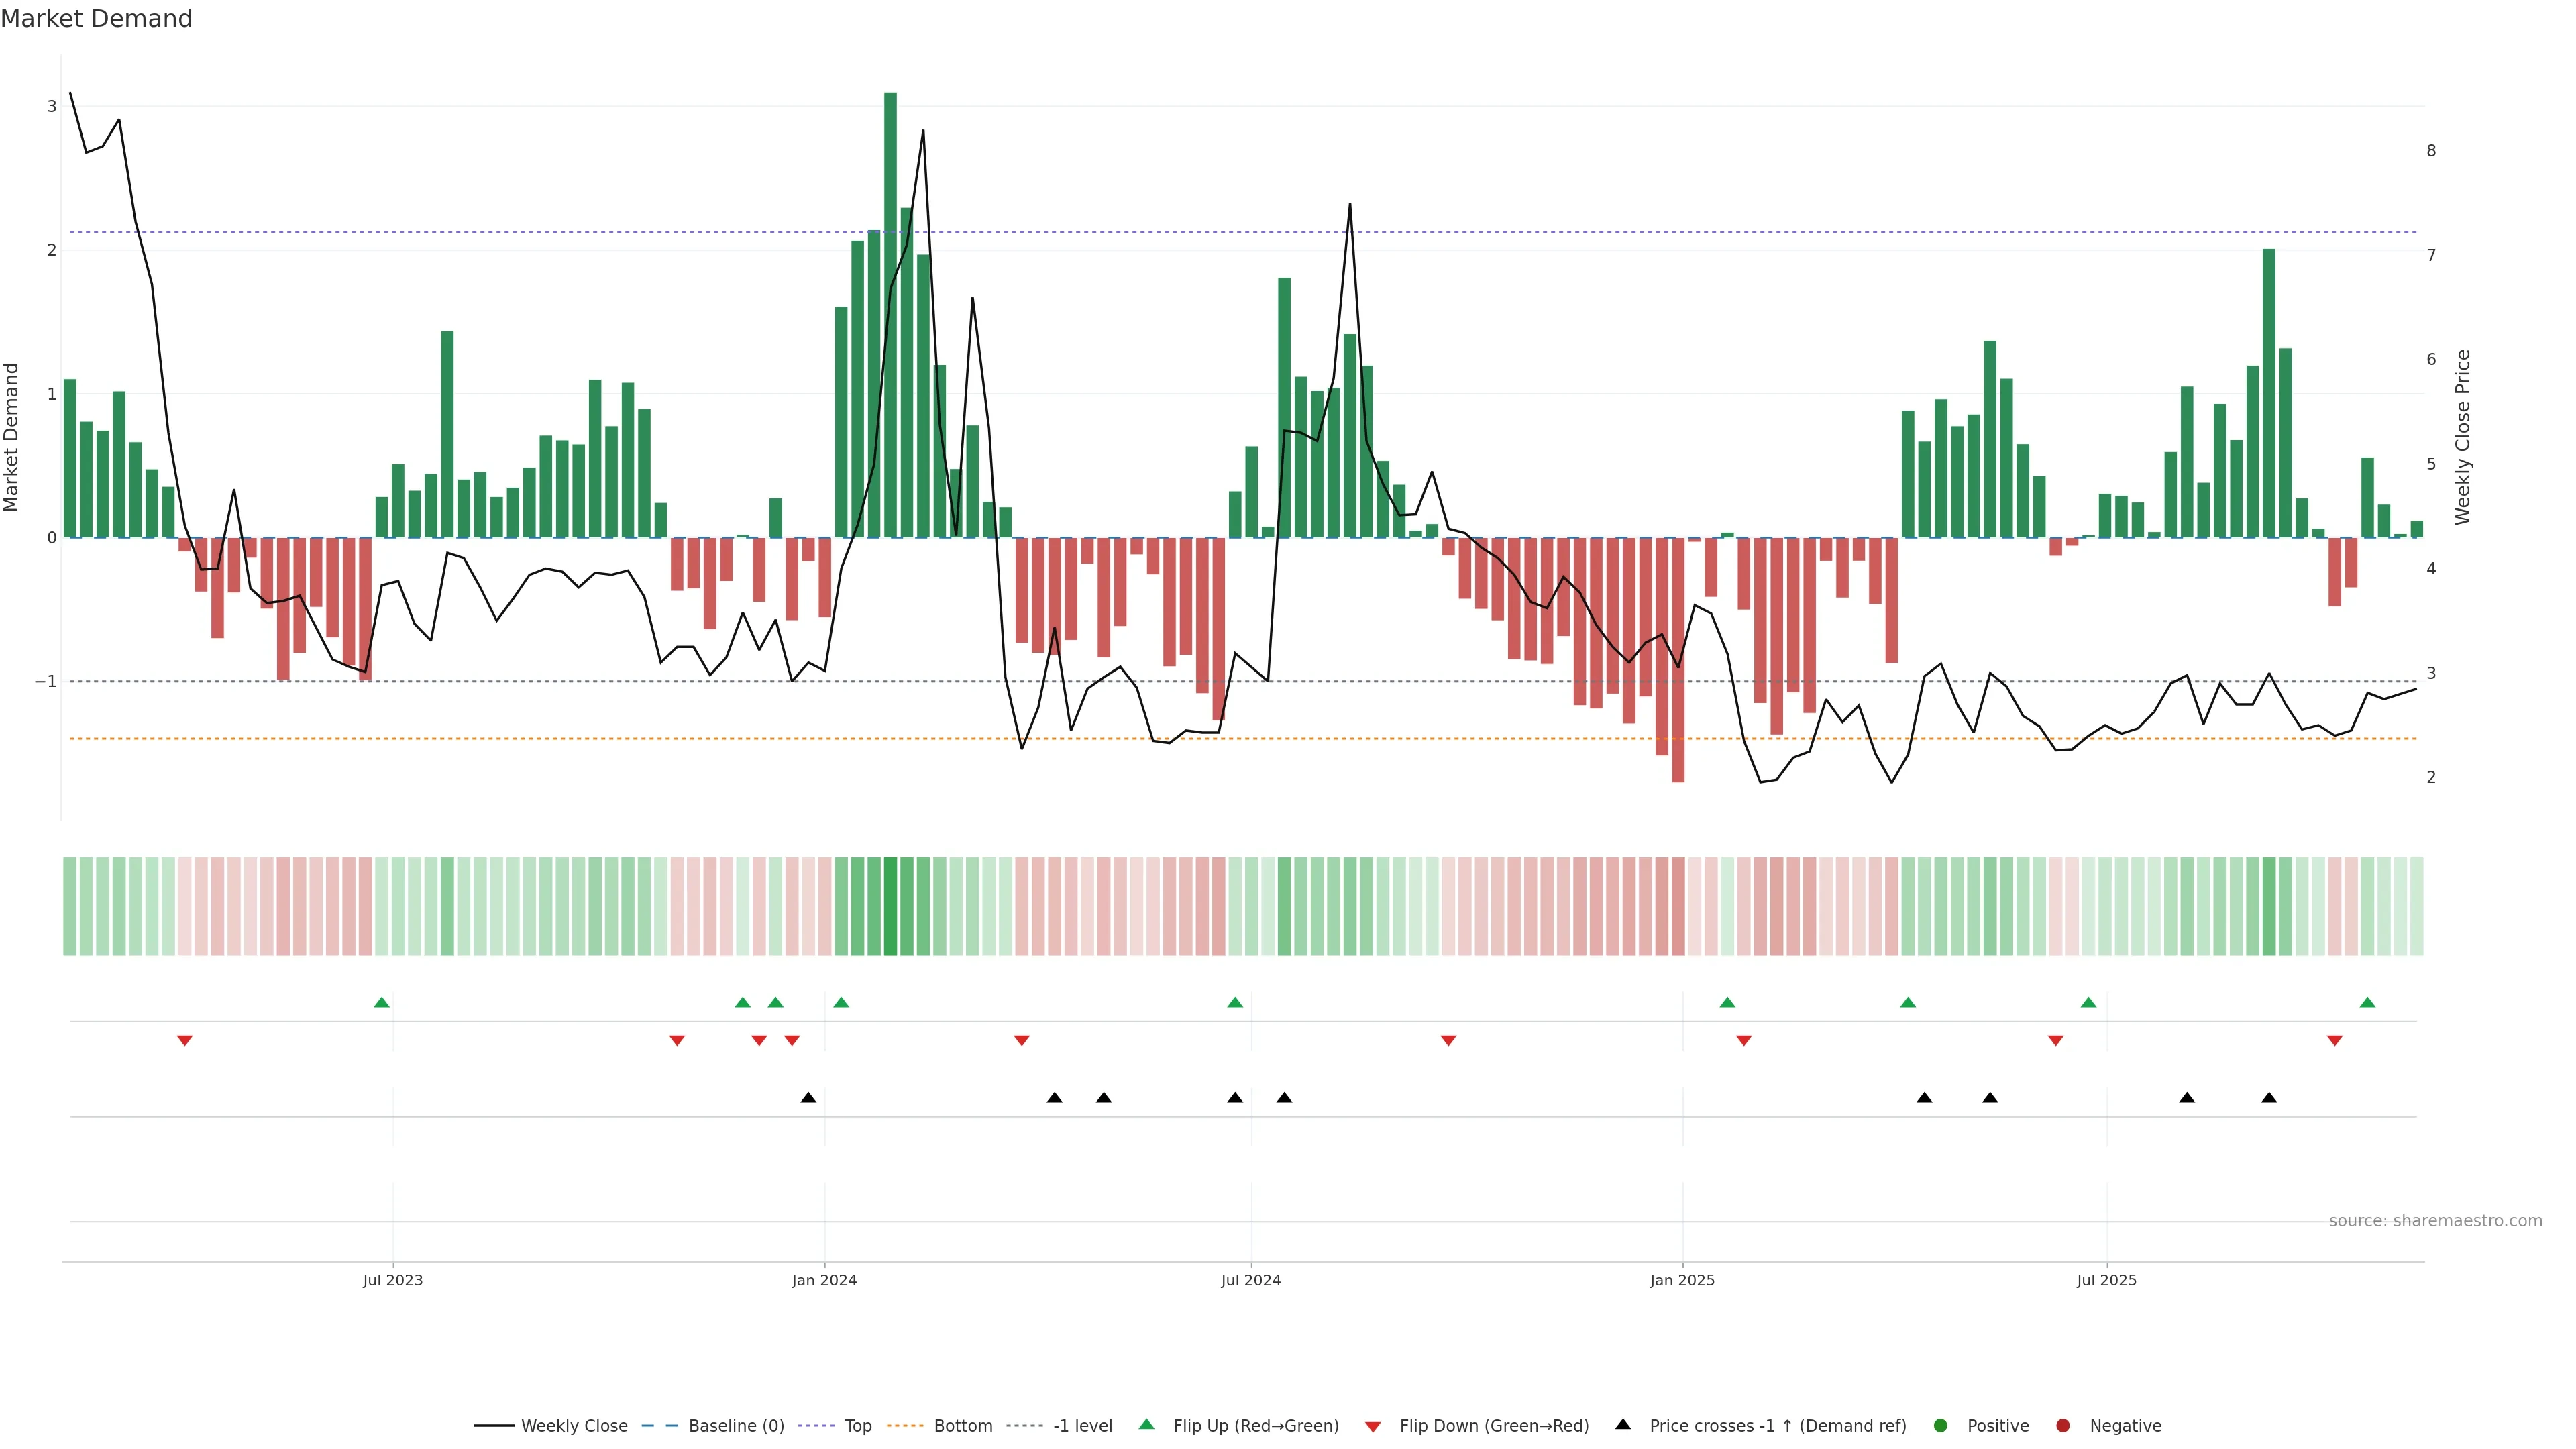This screenshot has width=2576, height=1449.
Task: Click the Weekly Close Price axis title
Action: tap(2463, 437)
